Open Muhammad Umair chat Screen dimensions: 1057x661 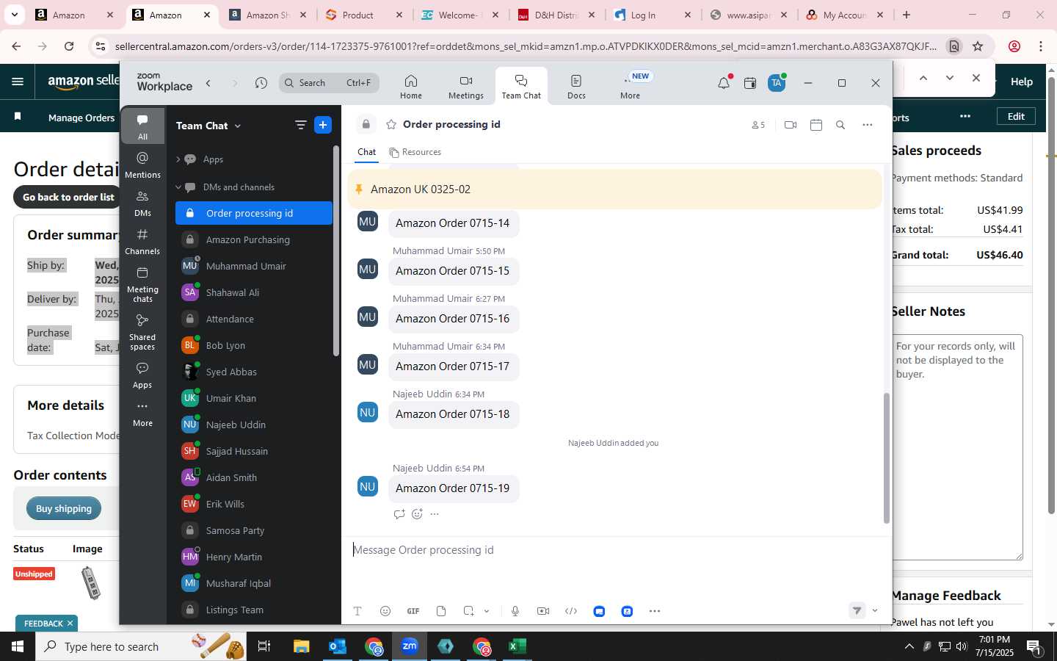(254, 266)
